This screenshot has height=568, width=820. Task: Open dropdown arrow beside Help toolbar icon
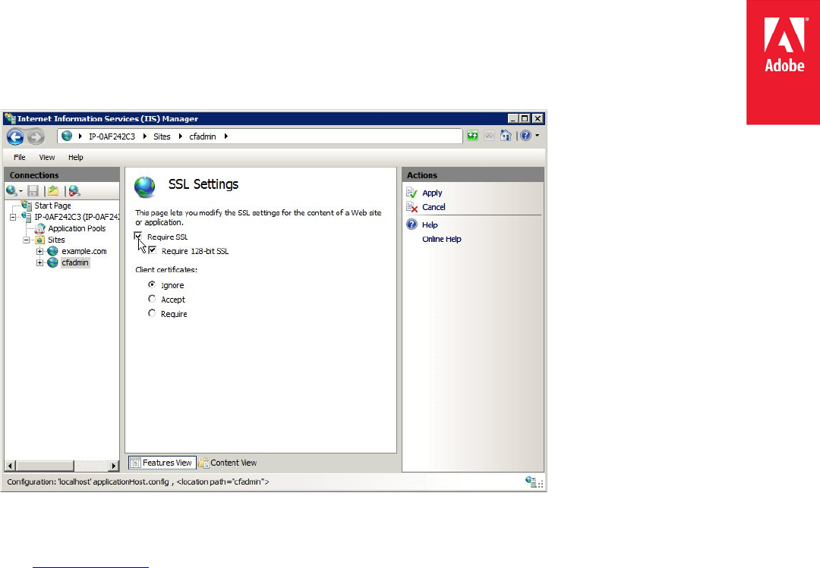(x=537, y=136)
